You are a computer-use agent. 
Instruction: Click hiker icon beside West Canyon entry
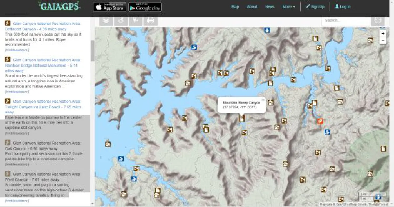(x=7, y=174)
